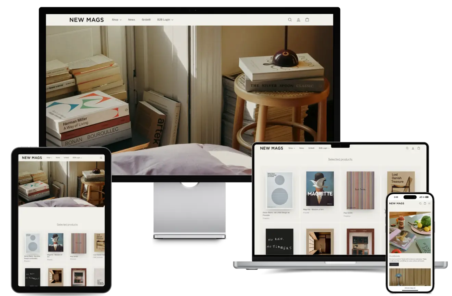452x296 pixels.
Task: Tap the Cookbooks food photo on the phone
Action: 410,232
